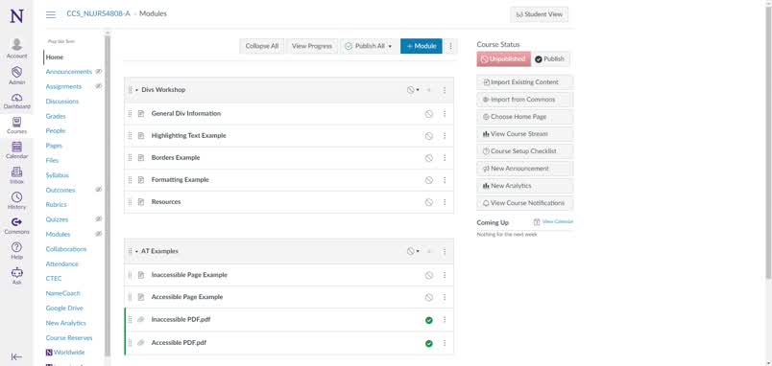Open Divs Workshop publish status dropdown
This screenshot has width=772, height=366.
coord(413,90)
